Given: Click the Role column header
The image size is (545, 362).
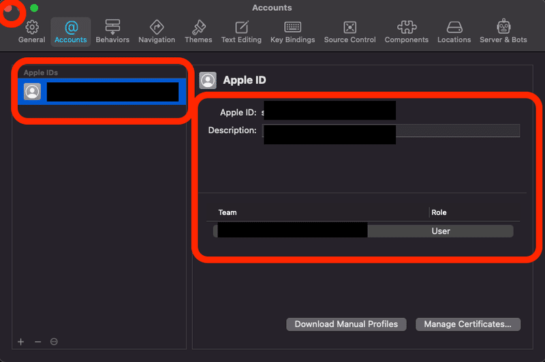Looking at the screenshot, I should (x=439, y=212).
